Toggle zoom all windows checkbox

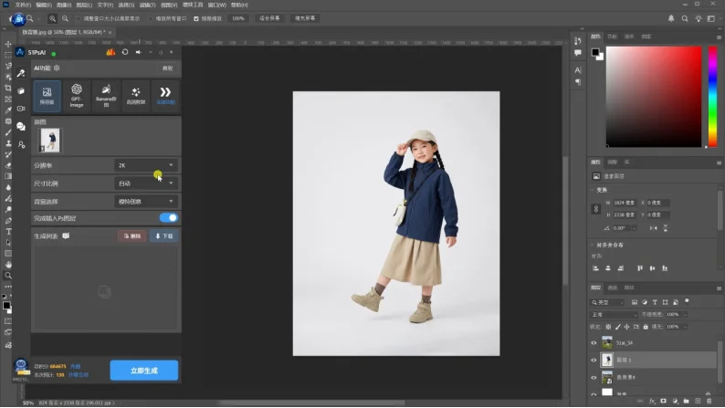click(x=151, y=19)
